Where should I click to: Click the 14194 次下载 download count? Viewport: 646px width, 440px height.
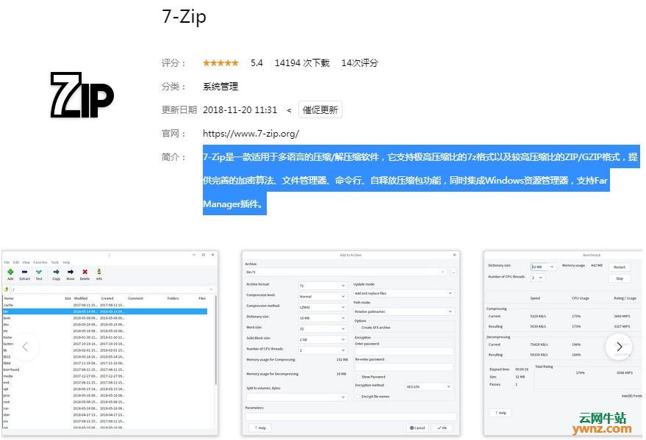pyautogui.click(x=302, y=63)
